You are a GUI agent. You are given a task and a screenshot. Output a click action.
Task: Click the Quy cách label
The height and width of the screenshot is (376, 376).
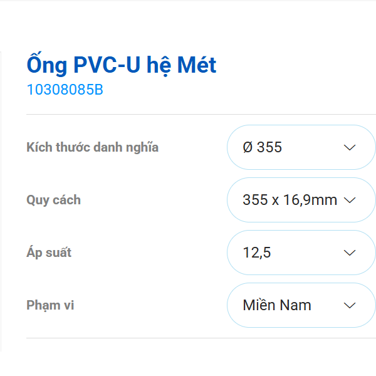(x=53, y=200)
